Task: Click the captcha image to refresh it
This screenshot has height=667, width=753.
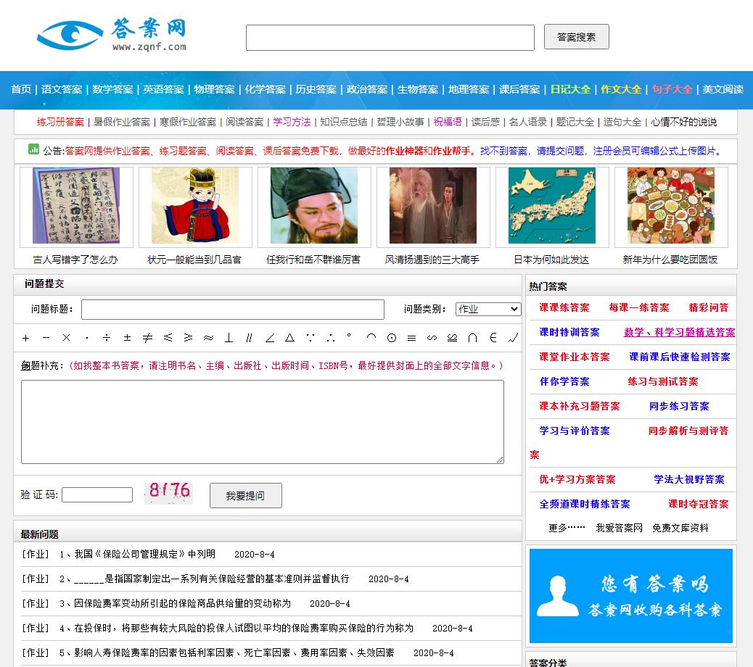Action: tap(168, 493)
